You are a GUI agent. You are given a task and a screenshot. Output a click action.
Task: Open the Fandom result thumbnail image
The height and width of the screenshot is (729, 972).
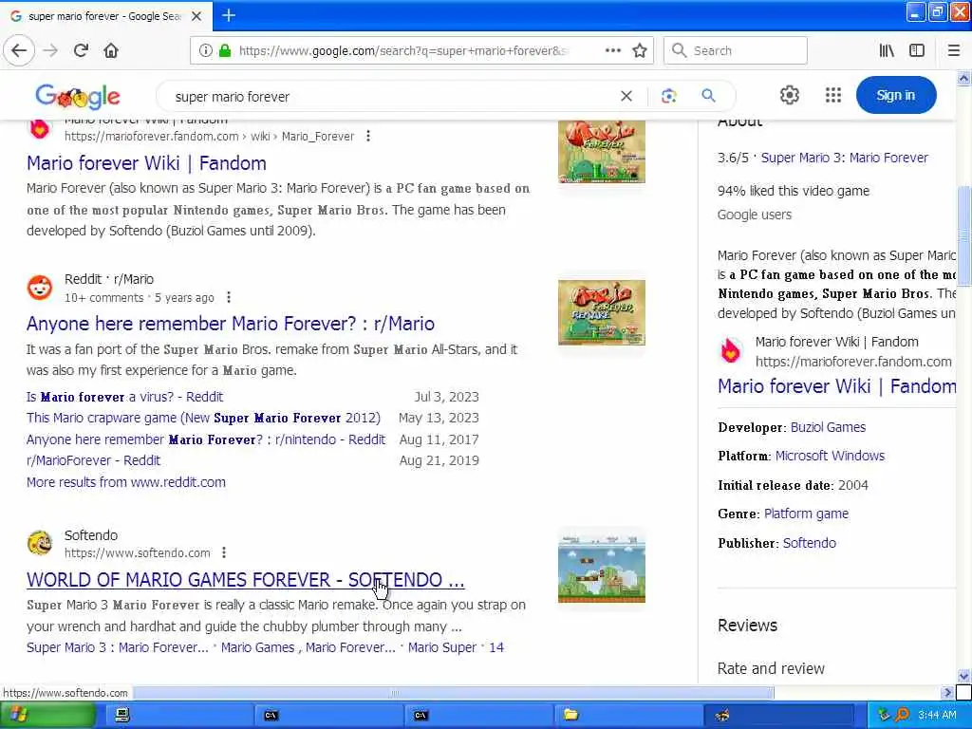coord(601,152)
